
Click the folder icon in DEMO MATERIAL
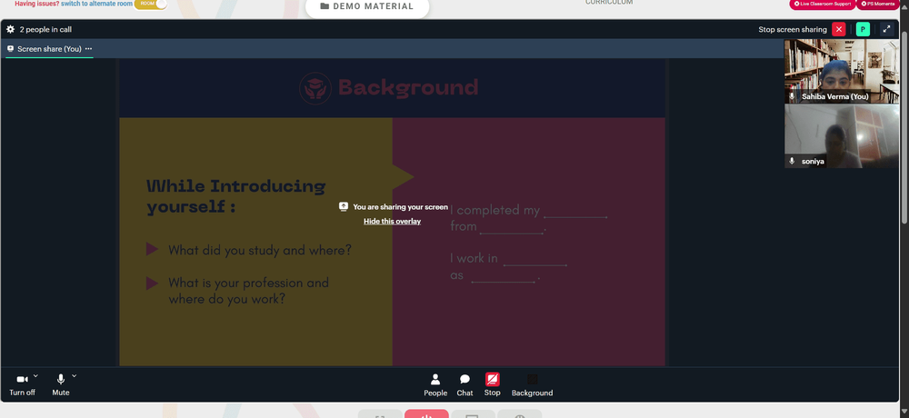[325, 6]
